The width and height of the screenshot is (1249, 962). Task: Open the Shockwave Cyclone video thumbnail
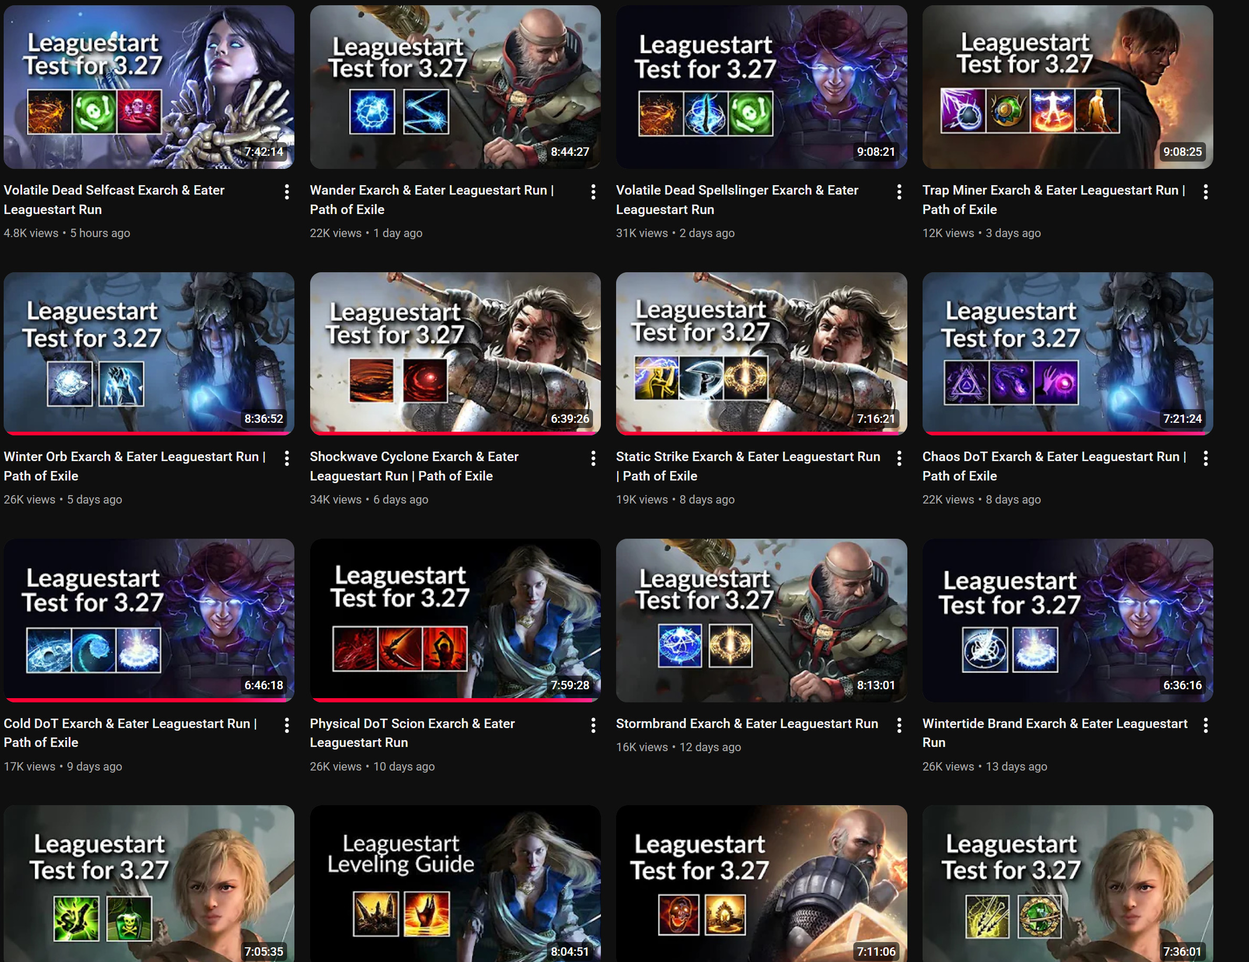pos(454,352)
